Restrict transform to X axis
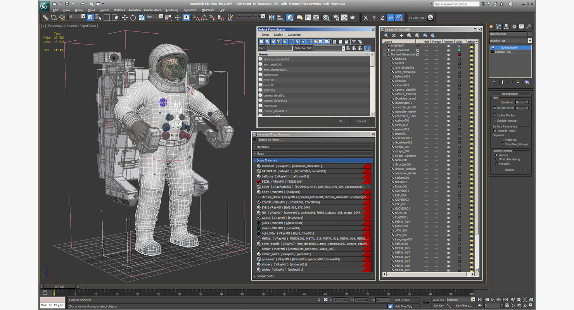The image size is (574, 310). [366, 18]
